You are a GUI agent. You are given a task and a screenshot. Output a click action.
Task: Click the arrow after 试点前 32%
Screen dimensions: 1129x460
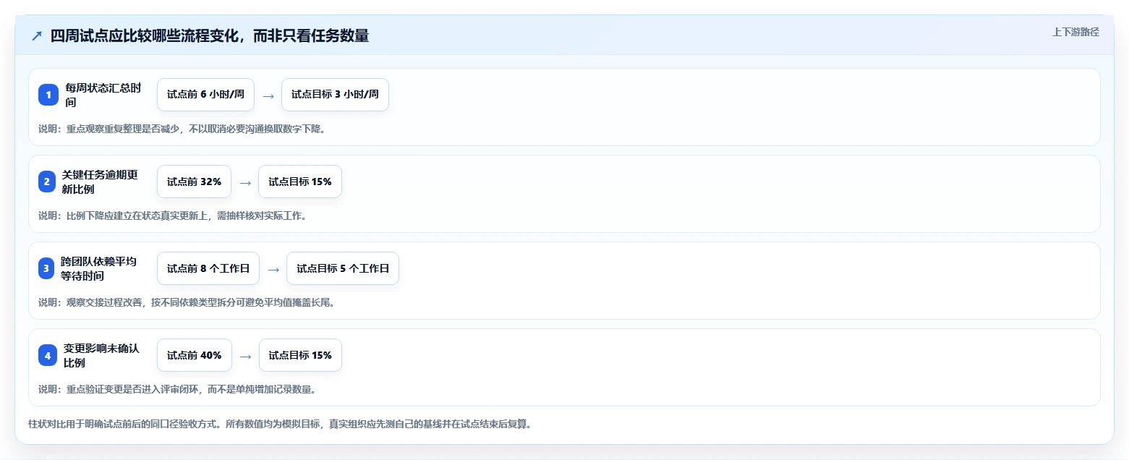[245, 182]
